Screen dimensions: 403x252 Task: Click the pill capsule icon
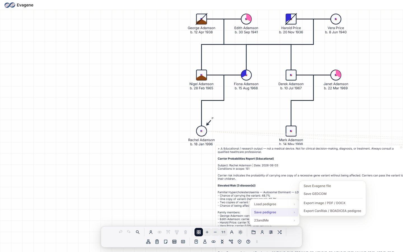click(x=214, y=242)
